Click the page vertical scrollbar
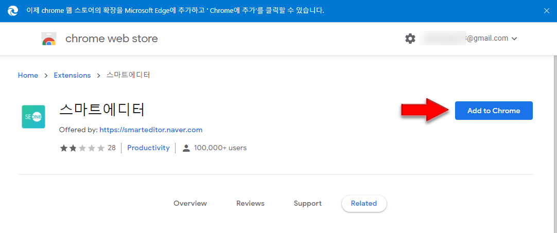 555,144
